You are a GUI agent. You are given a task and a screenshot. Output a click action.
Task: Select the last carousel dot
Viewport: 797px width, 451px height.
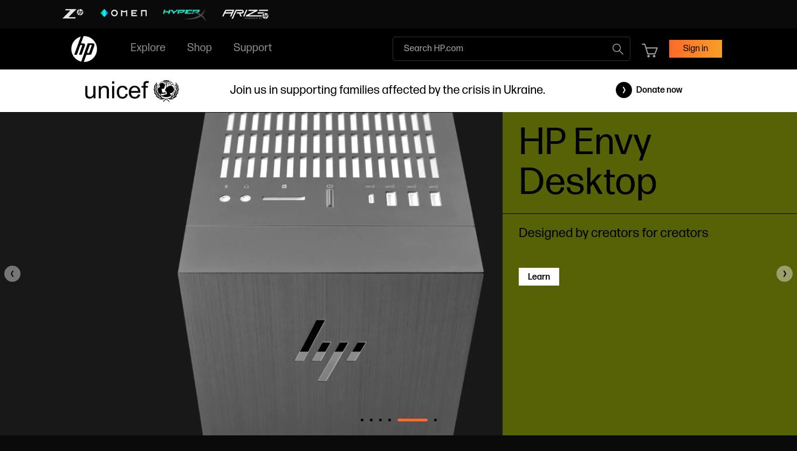tap(435, 420)
